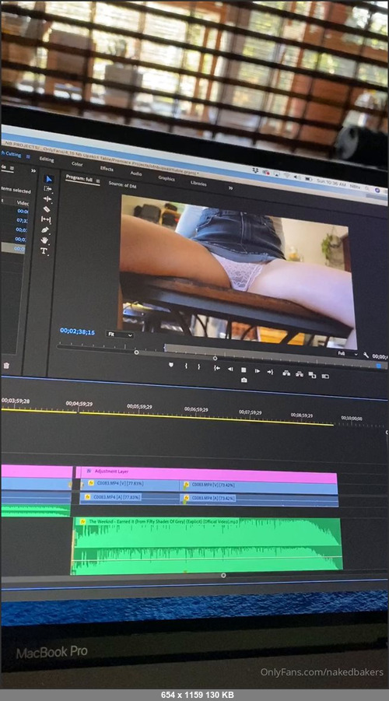
Task: Click the Mark In button
Action: [x=186, y=366]
